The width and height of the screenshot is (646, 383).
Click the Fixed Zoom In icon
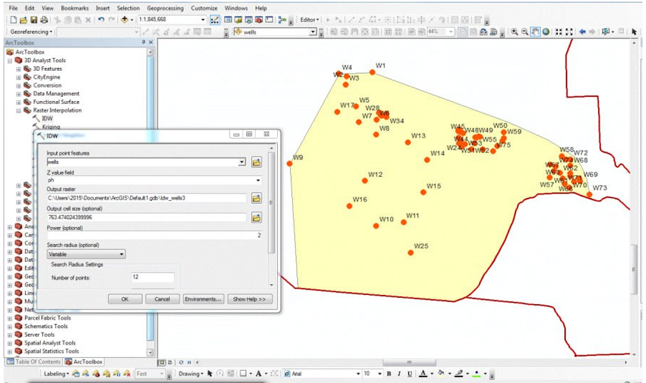point(558,32)
